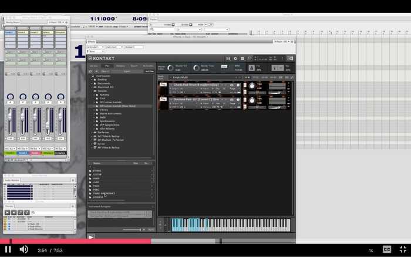Toggle closed captions CC in video player
This screenshot has height=257, width=411.
(387, 249)
